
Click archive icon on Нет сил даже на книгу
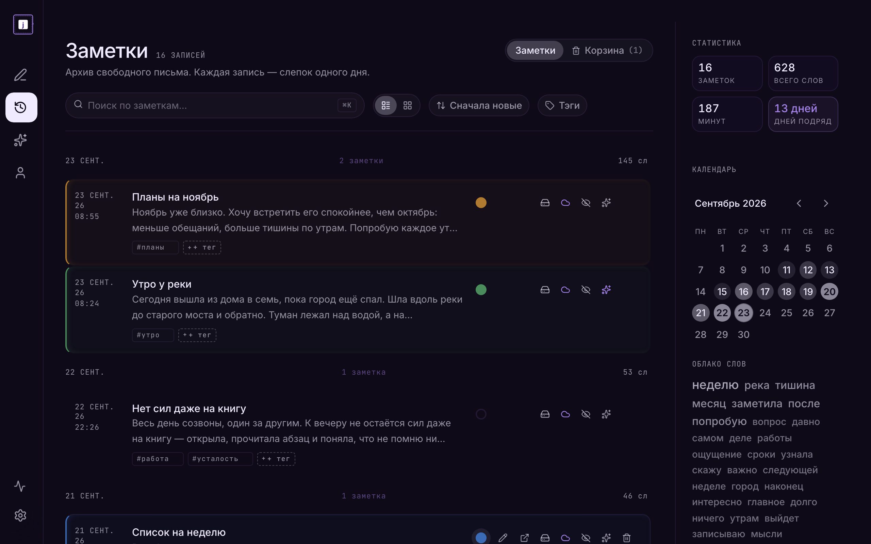(545, 414)
